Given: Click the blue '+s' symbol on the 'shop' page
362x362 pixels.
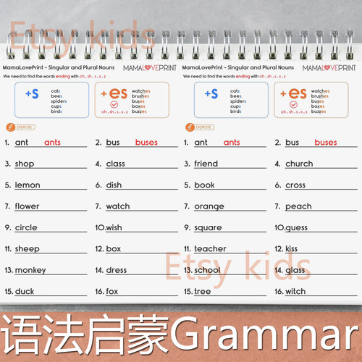Looking at the screenshot, I should 32,93.
